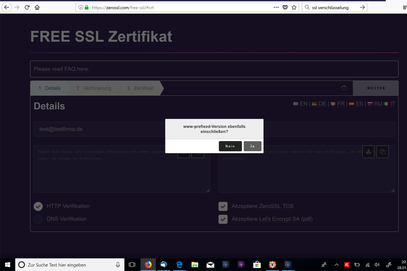The image size is (407, 271).
Task: Click the copy icon above the right text area
Action: [383, 152]
